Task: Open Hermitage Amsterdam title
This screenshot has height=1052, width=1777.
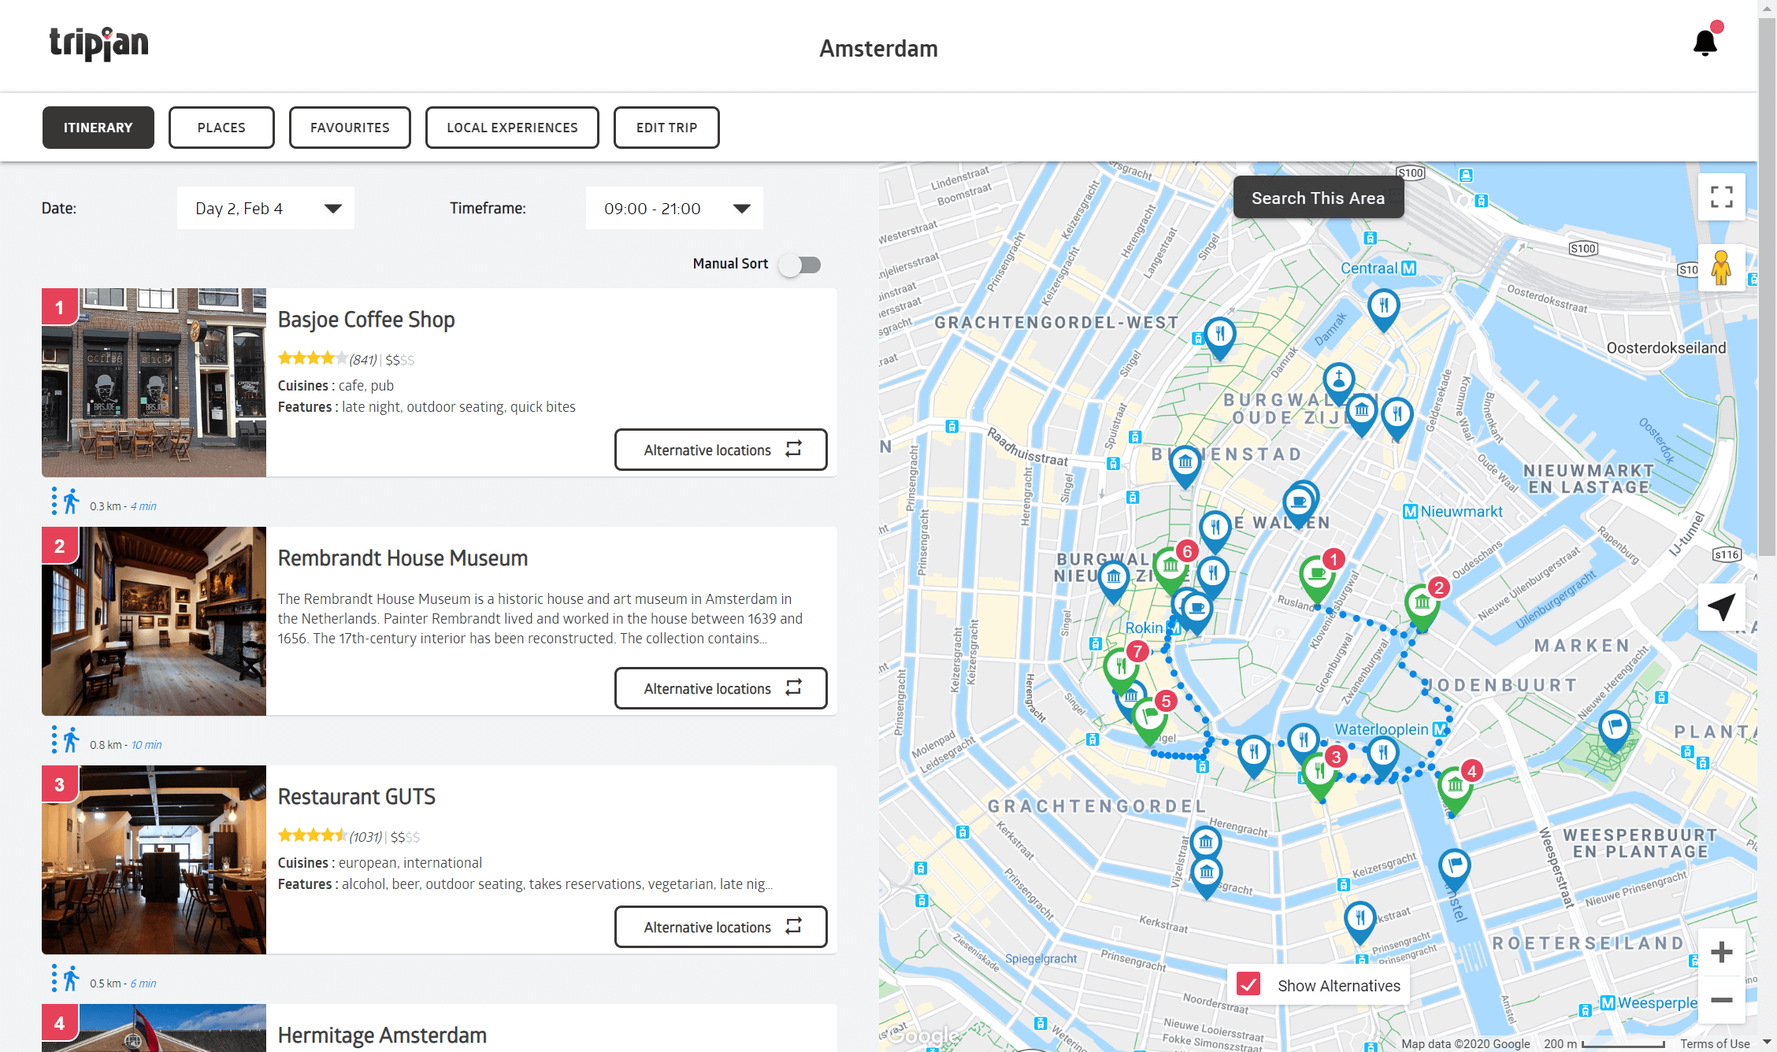Action: tap(382, 1035)
